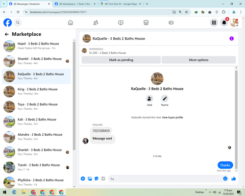Open the King - 3 Beds 2 Baths House chat
245x196 pixels.
coord(36,92)
